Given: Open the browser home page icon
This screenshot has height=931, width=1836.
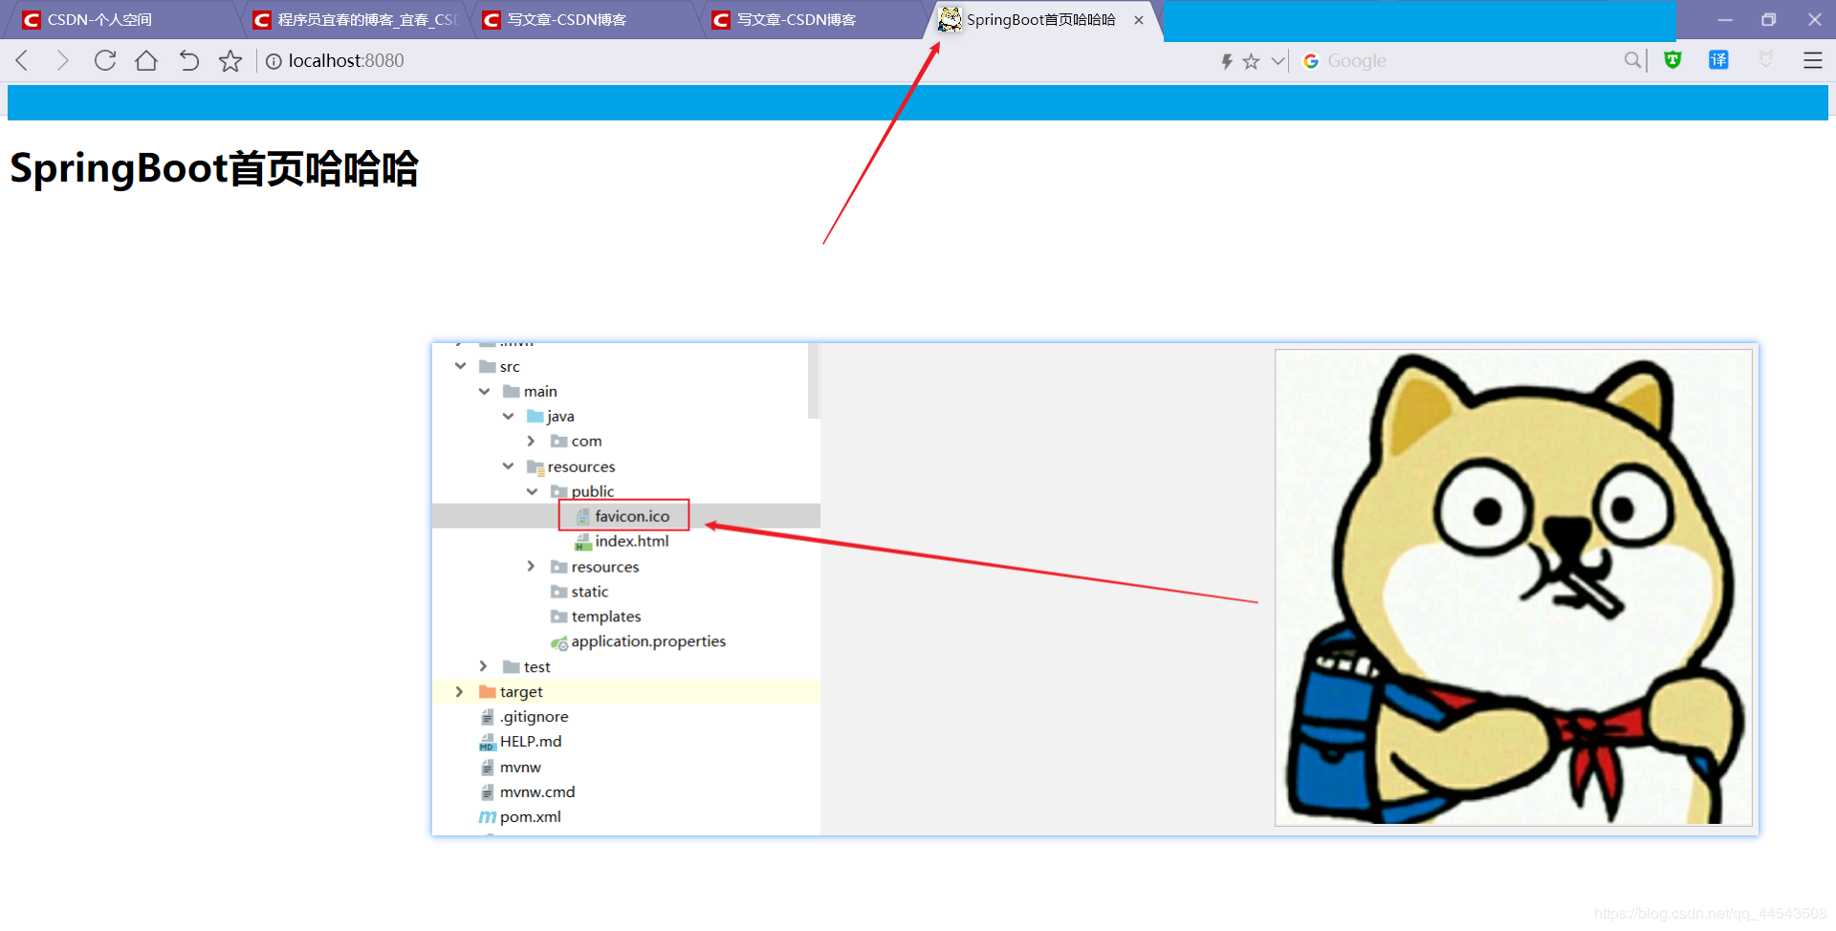Looking at the screenshot, I should (146, 61).
